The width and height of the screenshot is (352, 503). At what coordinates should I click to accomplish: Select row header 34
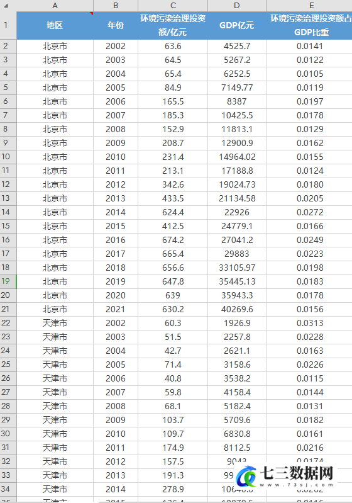8,489
